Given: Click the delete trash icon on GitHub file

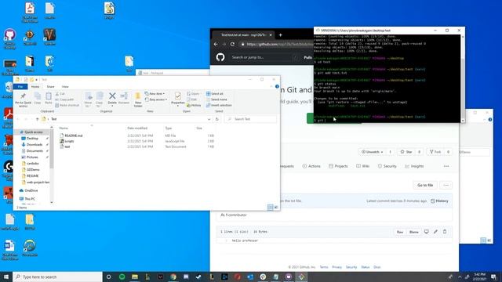Looking at the screenshot, I should pyautogui.click(x=445, y=232).
